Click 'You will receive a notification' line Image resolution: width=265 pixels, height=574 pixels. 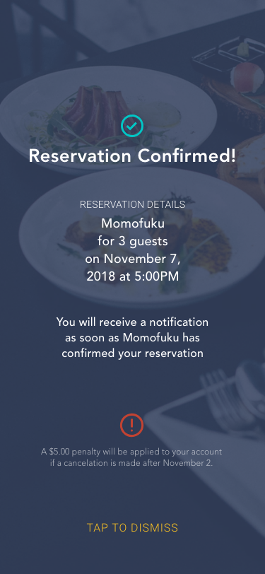(132, 322)
